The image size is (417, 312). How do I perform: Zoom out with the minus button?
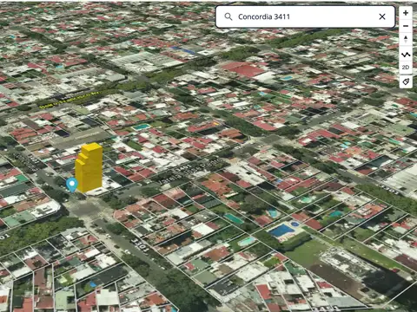[406, 26]
